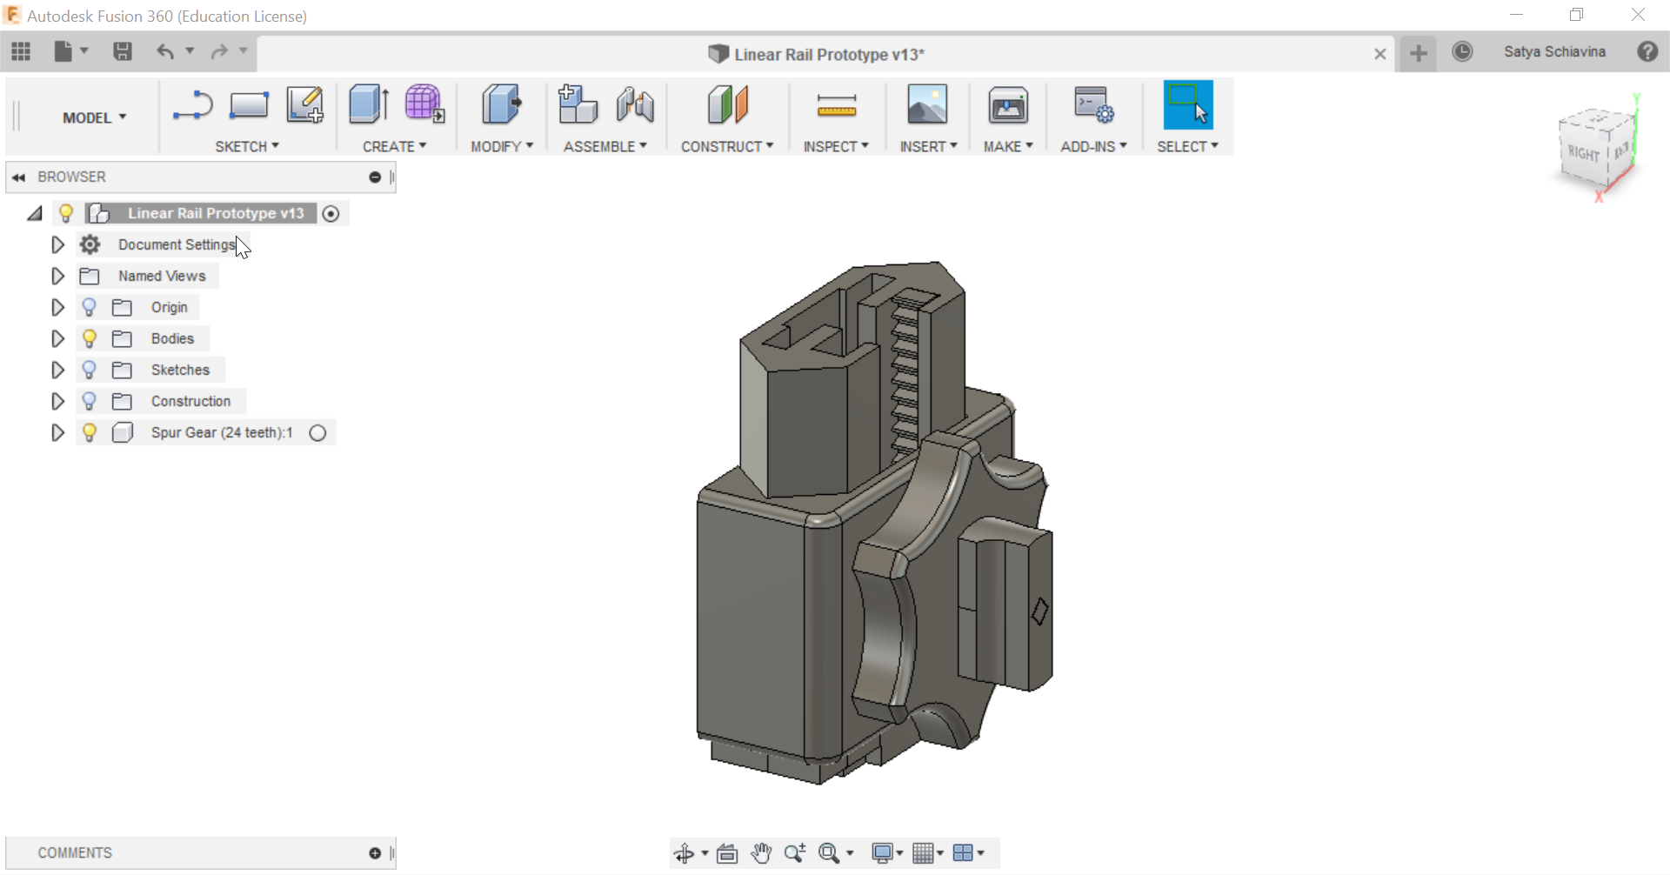Select the Spur Gear (24 teeth):1 label
This screenshot has height=875, width=1670.
pos(222,433)
